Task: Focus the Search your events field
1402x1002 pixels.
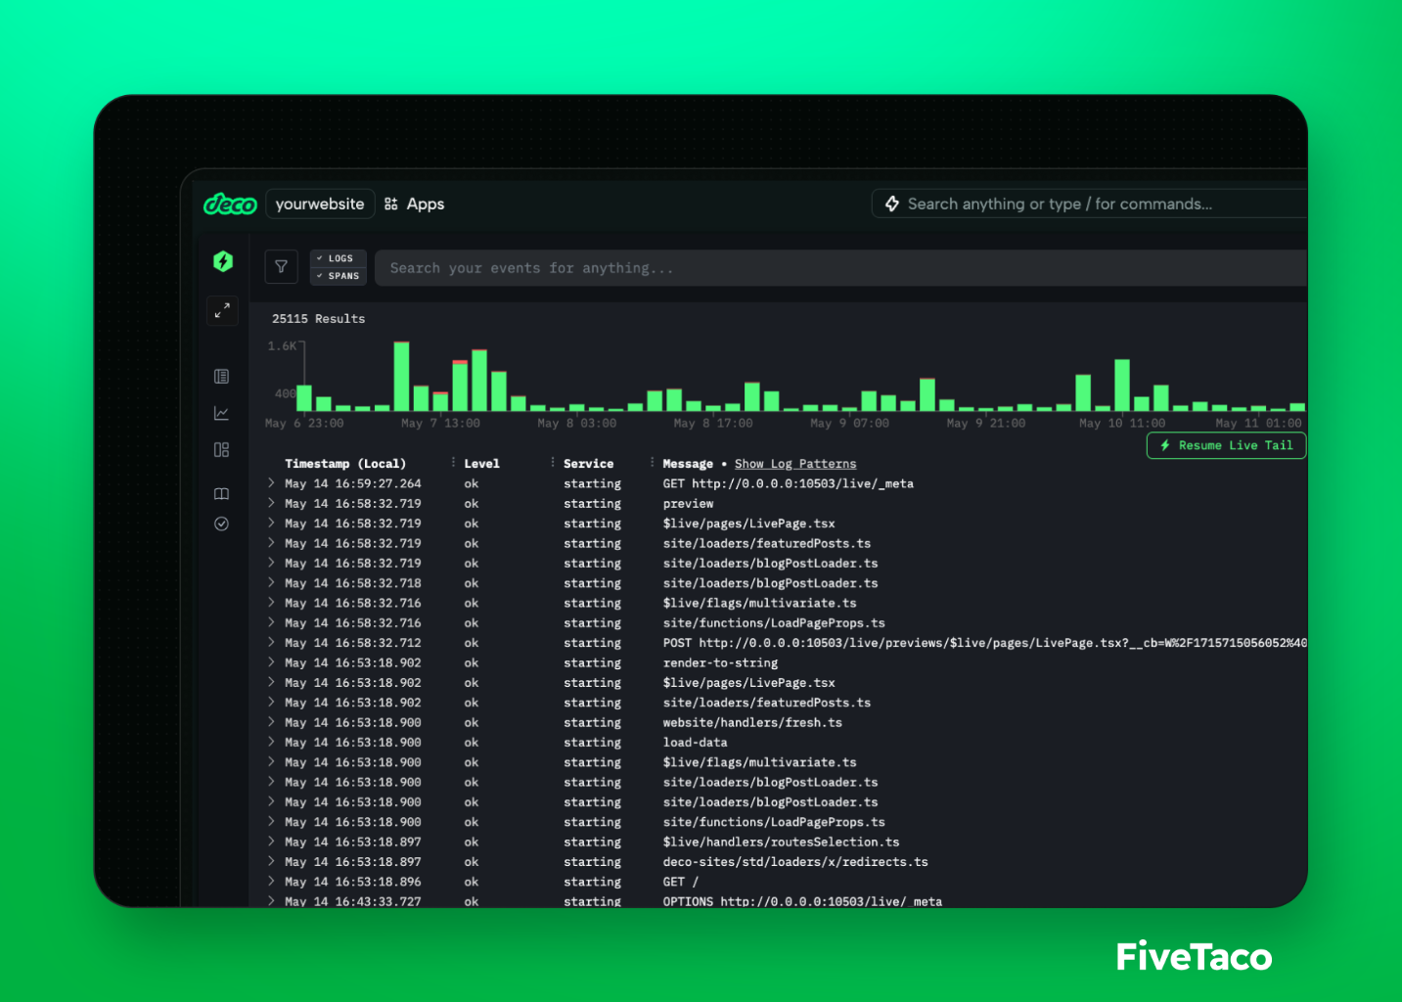Action: pyautogui.click(x=840, y=267)
